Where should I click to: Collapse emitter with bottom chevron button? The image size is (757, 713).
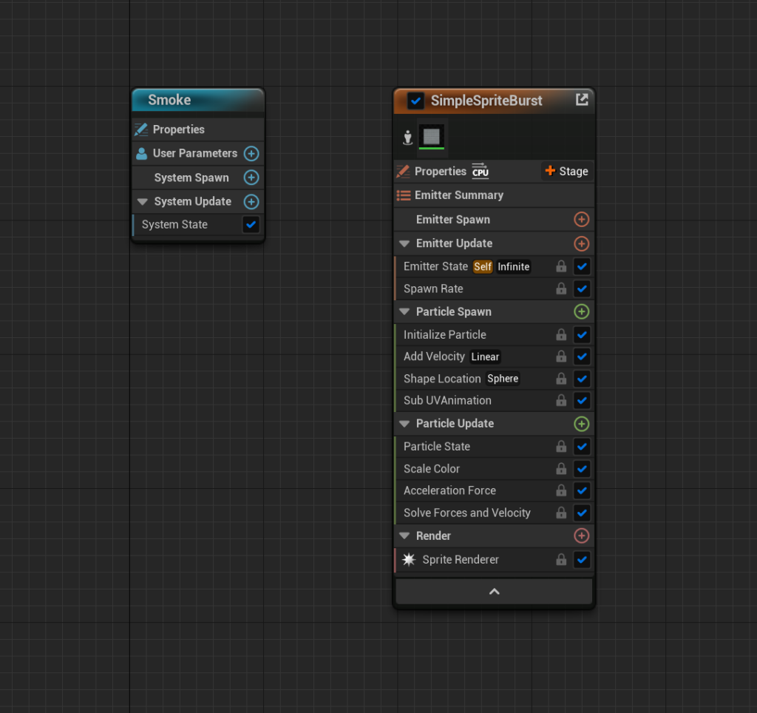[x=495, y=592]
